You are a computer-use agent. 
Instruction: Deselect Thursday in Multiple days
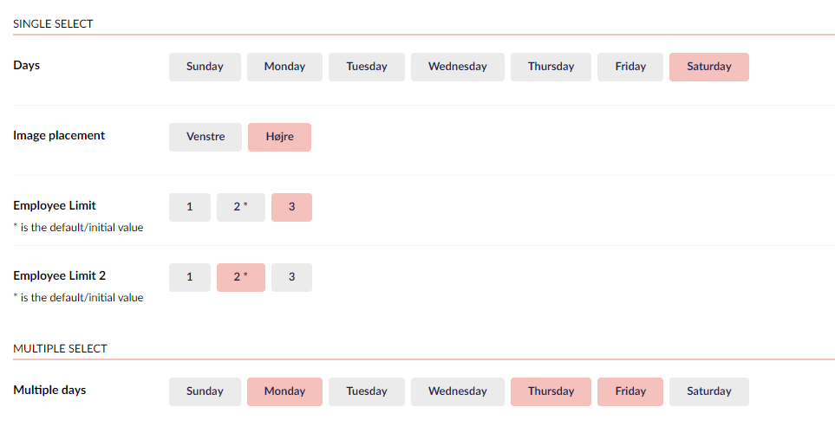[x=551, y=391]
